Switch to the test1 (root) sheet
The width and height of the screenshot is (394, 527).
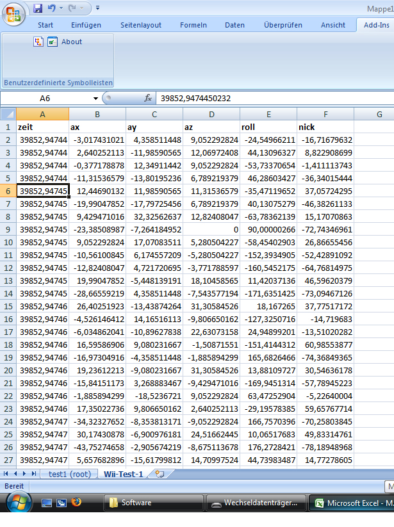pyautogui.click(x=70, y=474)
